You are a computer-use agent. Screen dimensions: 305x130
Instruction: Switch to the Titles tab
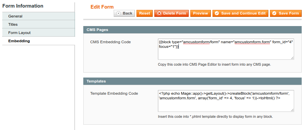[x=39, y=24]
